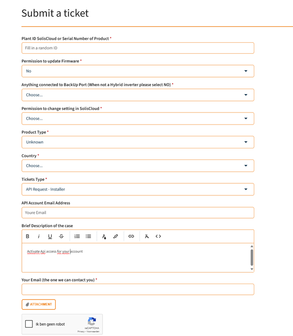Click the Plant ID or Serial Number field

click(138, 48)
